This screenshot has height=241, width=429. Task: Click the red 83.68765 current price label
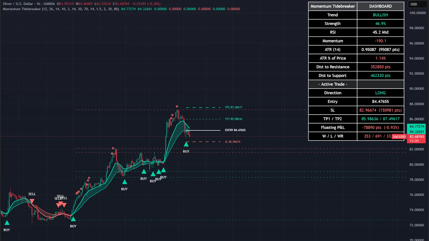417,137
